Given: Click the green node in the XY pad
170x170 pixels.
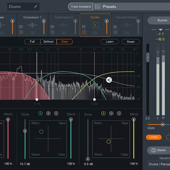Looking at the screenshot, I should point(41,132).
